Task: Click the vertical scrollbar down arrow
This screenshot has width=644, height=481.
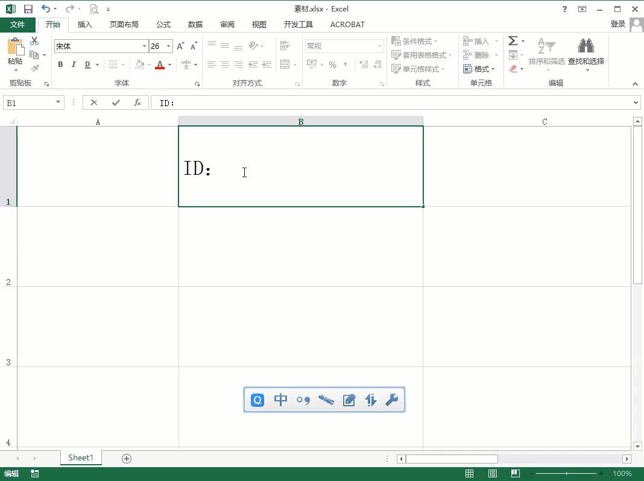Action: pyautogui.click(x=637, y=446)
